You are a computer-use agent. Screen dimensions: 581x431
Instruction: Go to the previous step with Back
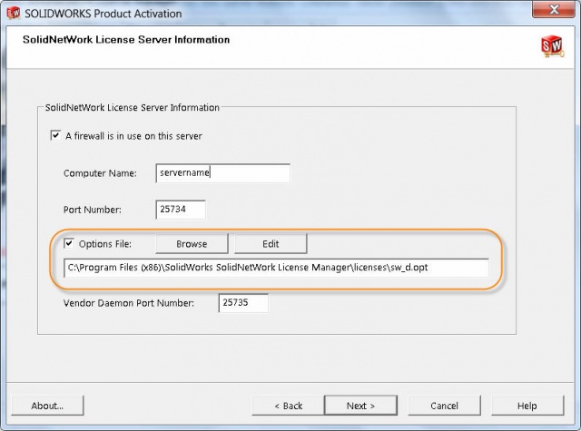pos(289,406)
